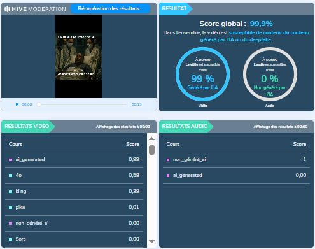Click the cyan kling class marker
Viewport: 315px width, 249px height.
[10, 192]
